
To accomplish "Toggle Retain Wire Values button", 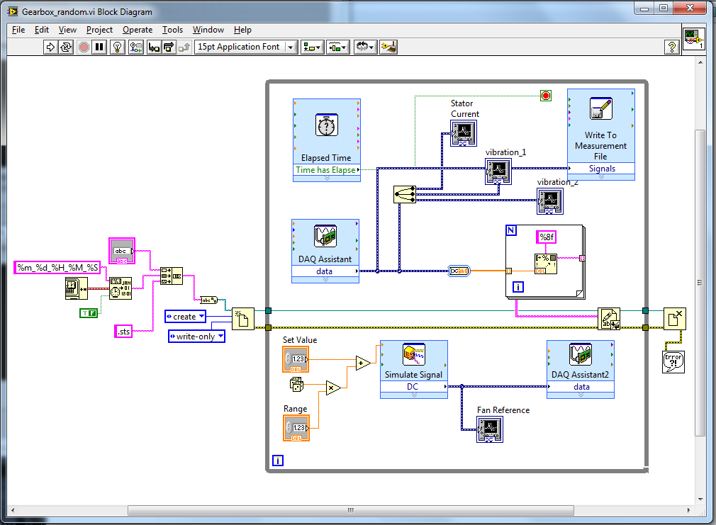I will click(135, 47).
